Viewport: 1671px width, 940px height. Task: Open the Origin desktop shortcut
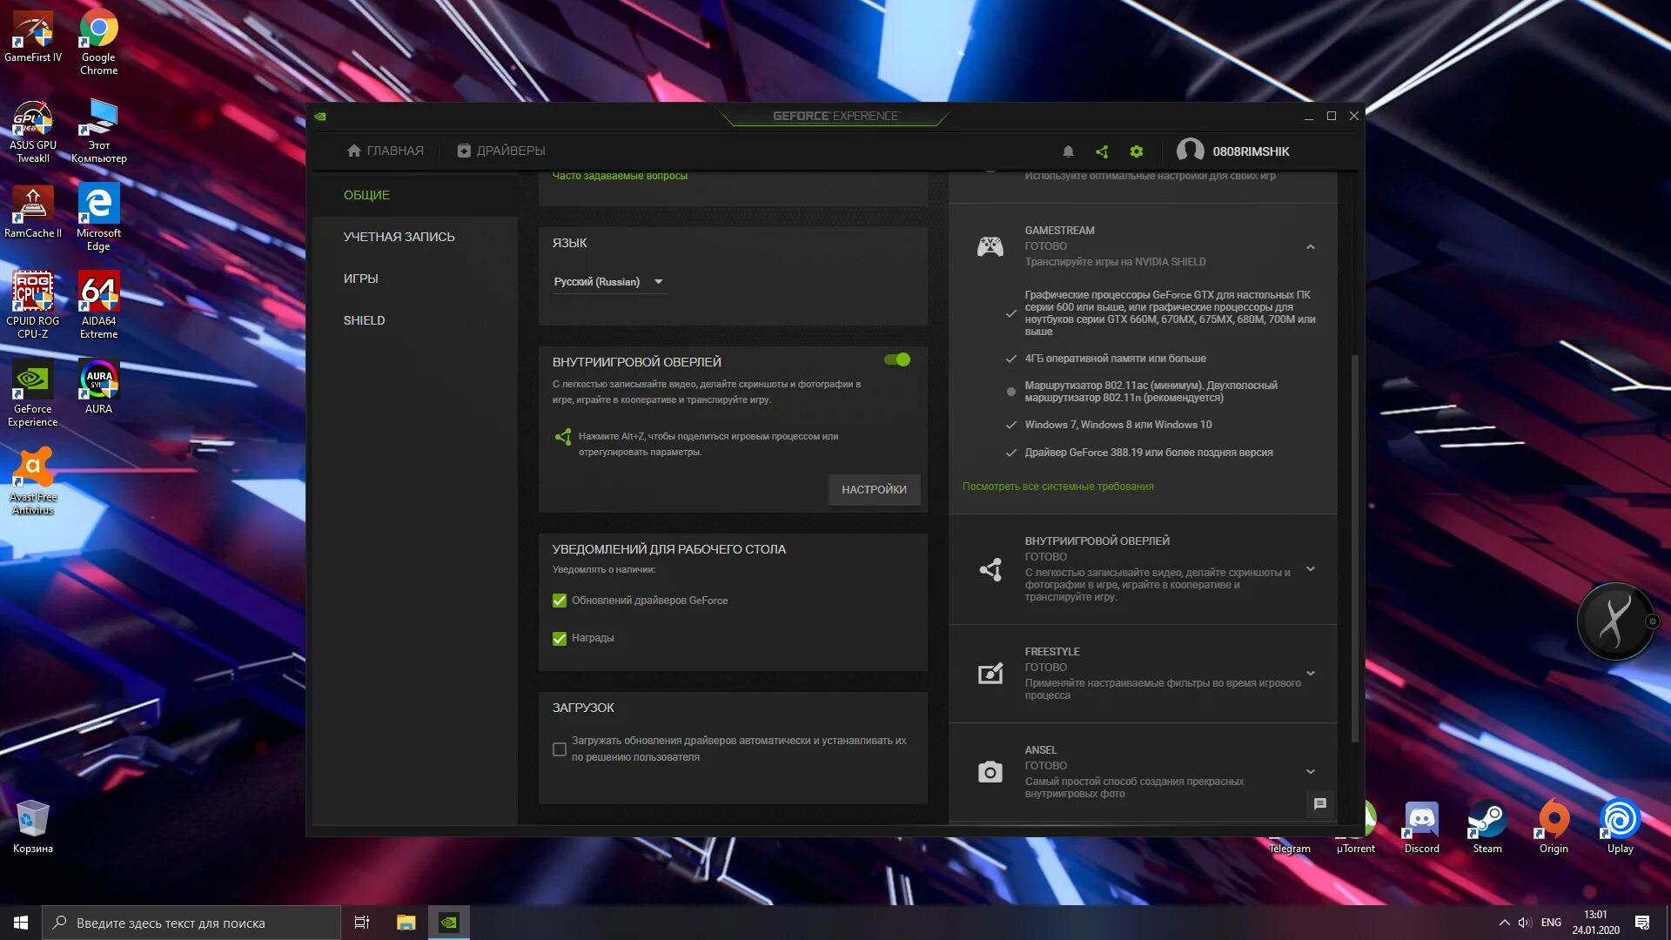coord(1554,827)
